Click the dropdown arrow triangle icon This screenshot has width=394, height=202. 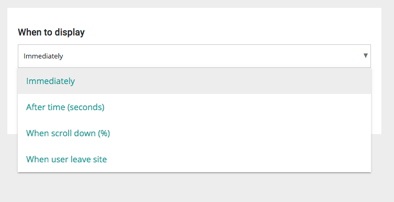(366, 56)
